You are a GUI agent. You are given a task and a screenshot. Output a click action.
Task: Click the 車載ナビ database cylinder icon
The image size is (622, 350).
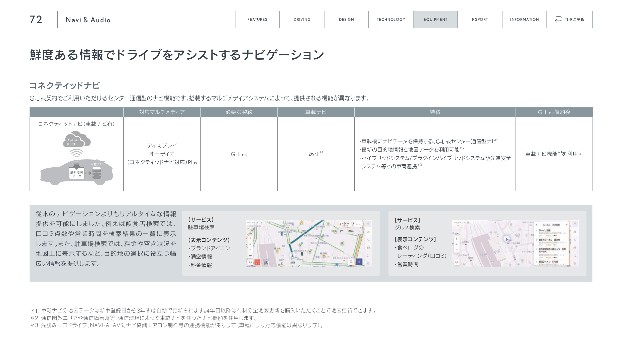[x=97, y=173]
